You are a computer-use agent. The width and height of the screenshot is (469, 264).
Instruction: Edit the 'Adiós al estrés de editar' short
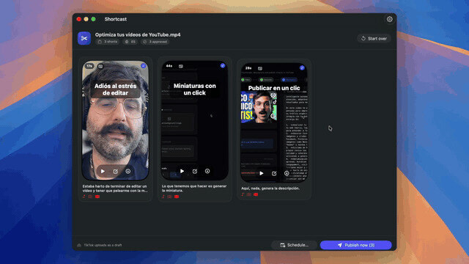tap(116, 171)
